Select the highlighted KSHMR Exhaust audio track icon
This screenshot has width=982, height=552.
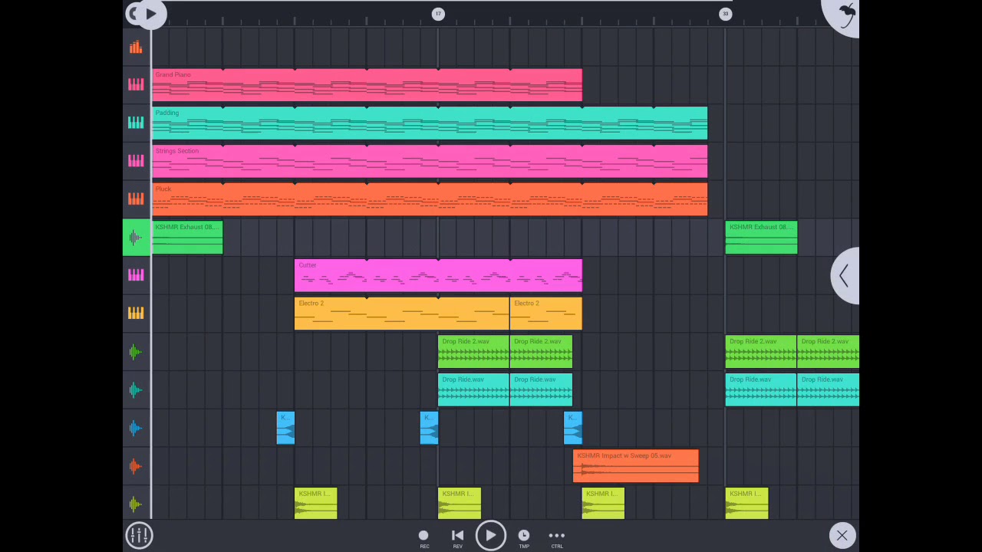(x=136, y=237)
